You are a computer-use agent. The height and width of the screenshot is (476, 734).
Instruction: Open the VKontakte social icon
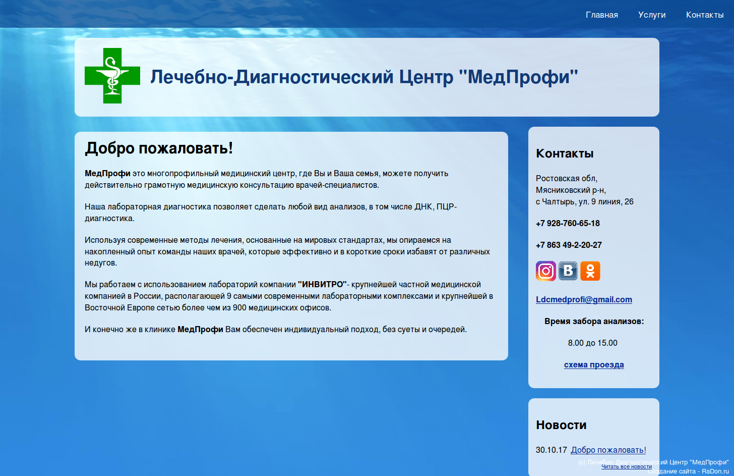(568, 271)
